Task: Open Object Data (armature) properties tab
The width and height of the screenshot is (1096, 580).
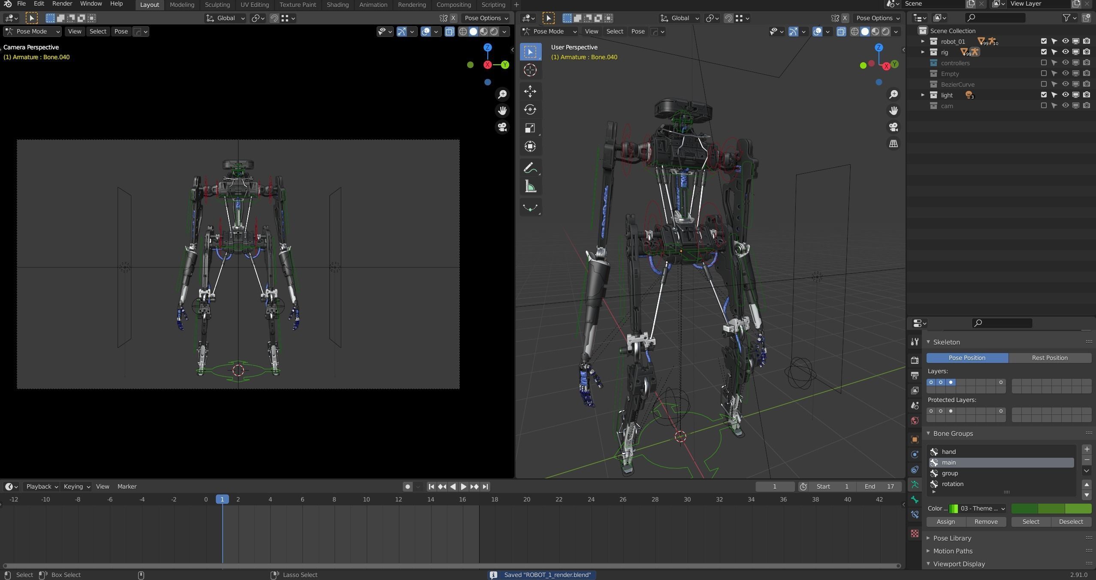Action: pyautogui.click(x=915, y=484)
